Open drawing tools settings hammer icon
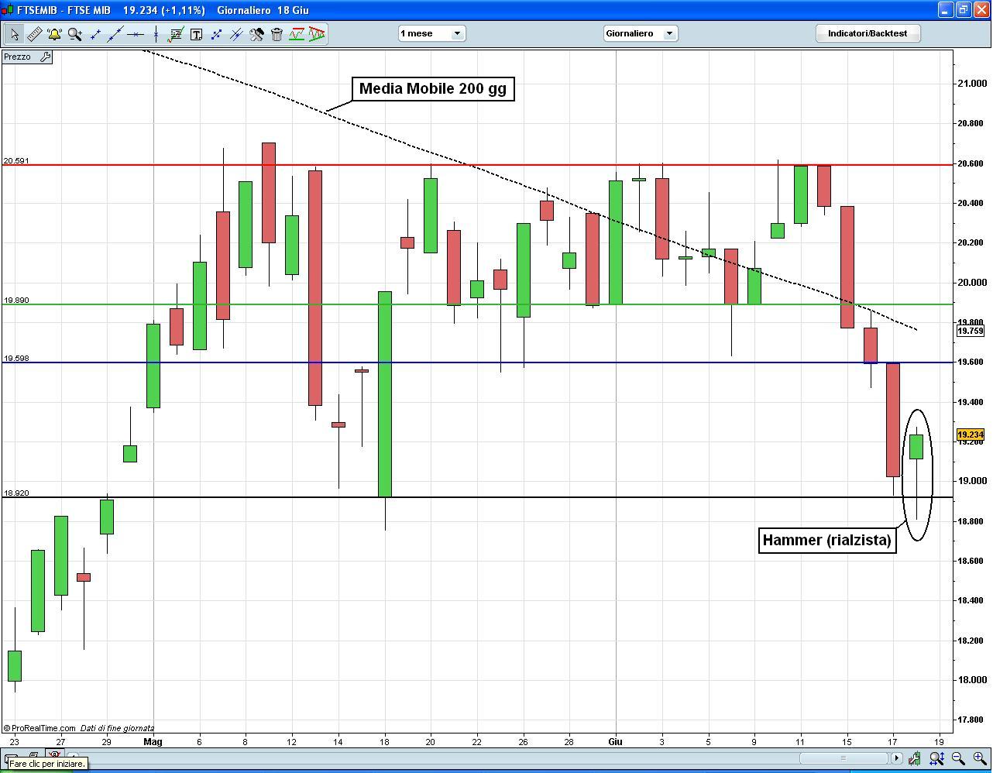The width and height of the screenshot is (993, 773). point(256,34)
